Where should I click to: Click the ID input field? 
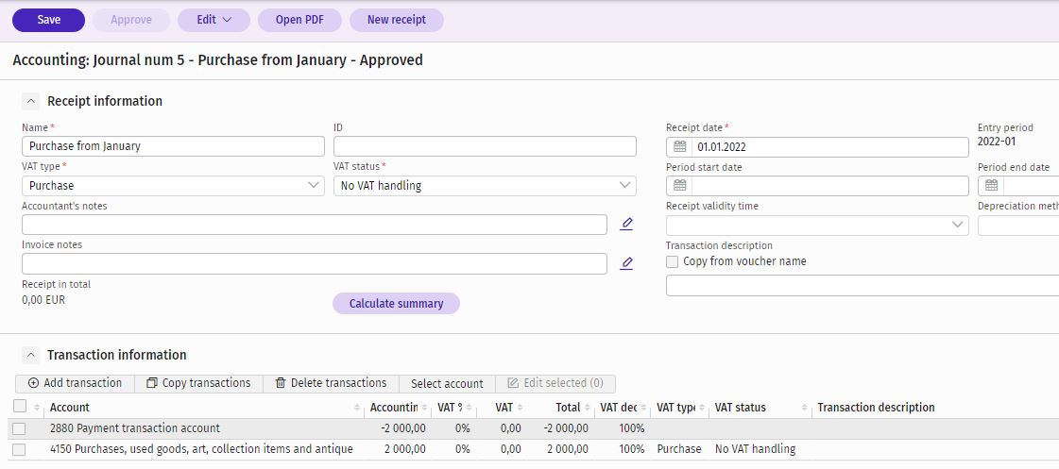point(485,146)
